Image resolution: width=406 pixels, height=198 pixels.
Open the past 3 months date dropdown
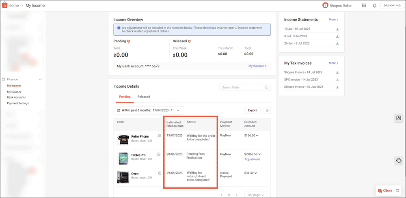[148, 110]
